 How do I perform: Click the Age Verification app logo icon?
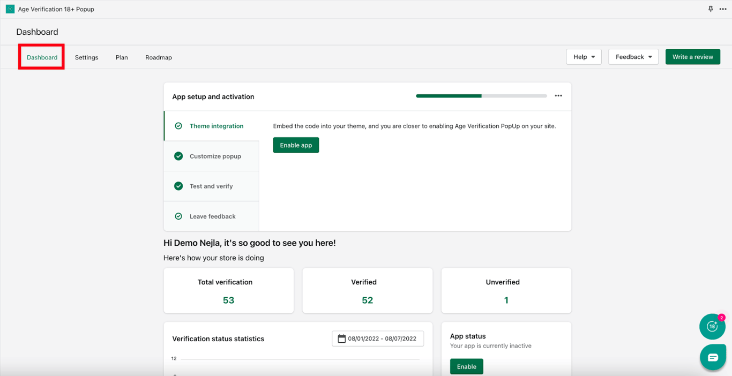point(10,9)
